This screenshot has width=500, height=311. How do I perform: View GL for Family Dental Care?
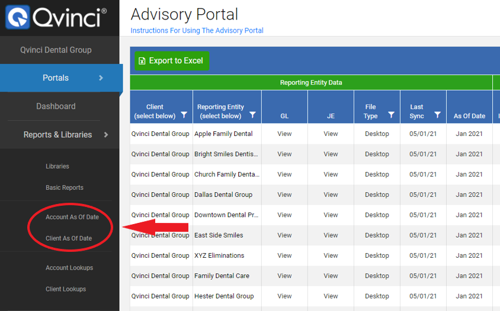point(284,276)
